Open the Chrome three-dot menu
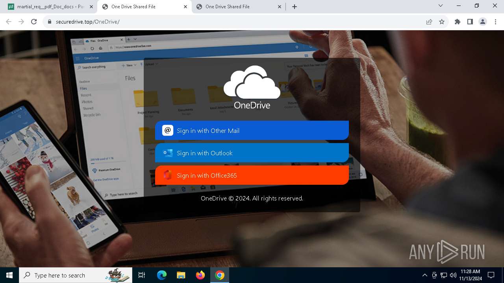504x283 pixels. [x=495, y=22]
